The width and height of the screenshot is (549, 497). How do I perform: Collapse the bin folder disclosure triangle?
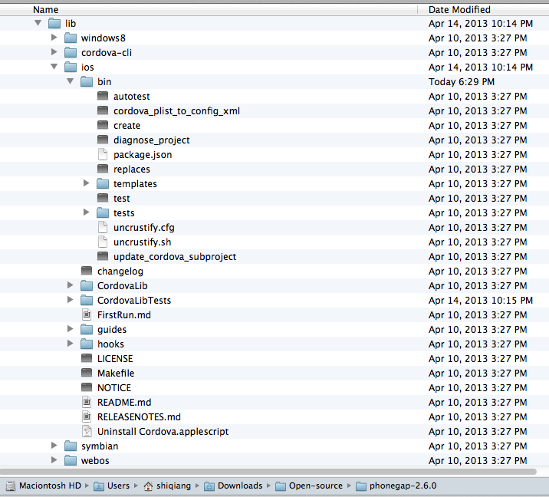[x=71, y=81]
